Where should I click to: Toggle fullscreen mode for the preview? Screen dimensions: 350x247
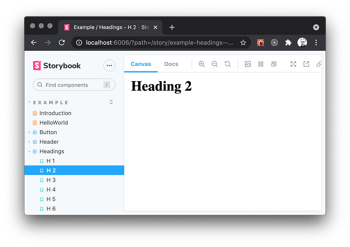pyautogui.click(x=293, y=64)
